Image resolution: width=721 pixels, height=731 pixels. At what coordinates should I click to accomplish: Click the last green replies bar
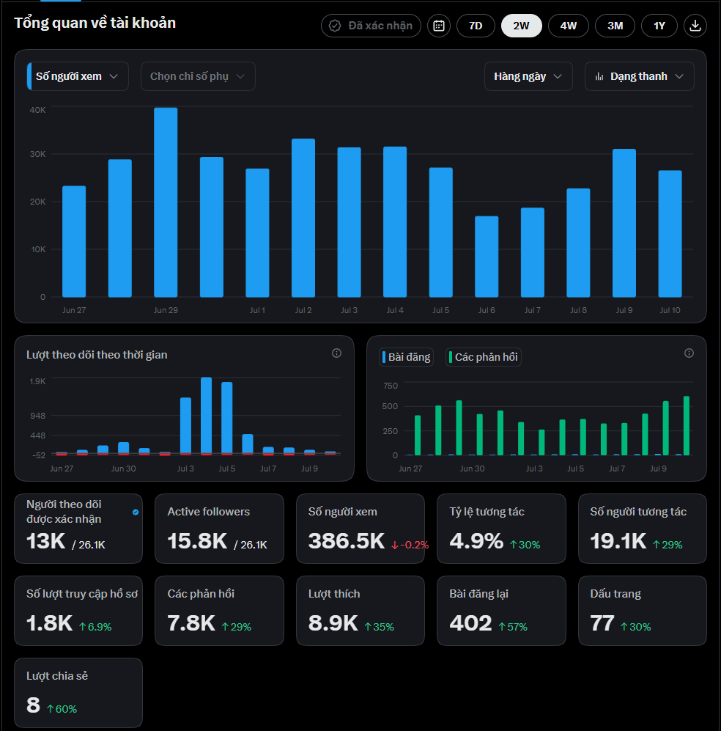tap(686, 426)
